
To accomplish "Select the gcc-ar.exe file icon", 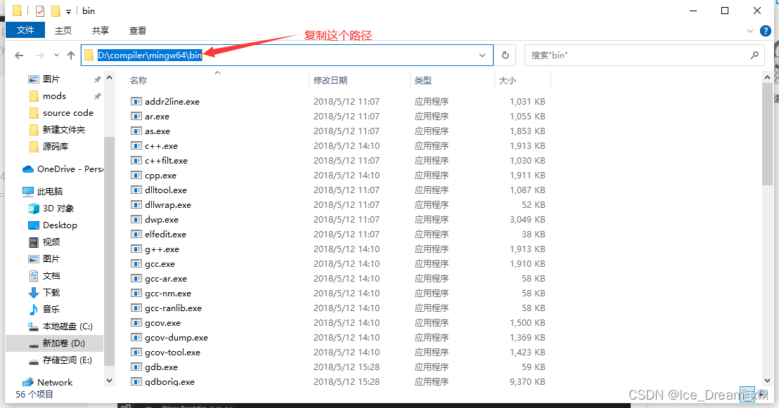I will (x=136, y=279).
